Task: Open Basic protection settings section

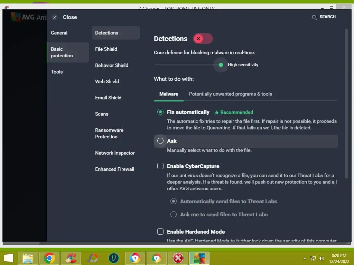Action: [68, 52]
